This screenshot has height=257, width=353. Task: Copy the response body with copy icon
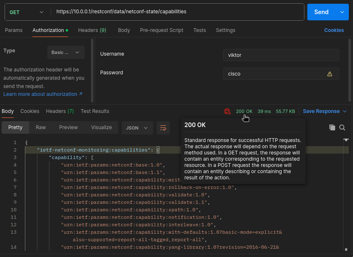click(x=332, y=127)
